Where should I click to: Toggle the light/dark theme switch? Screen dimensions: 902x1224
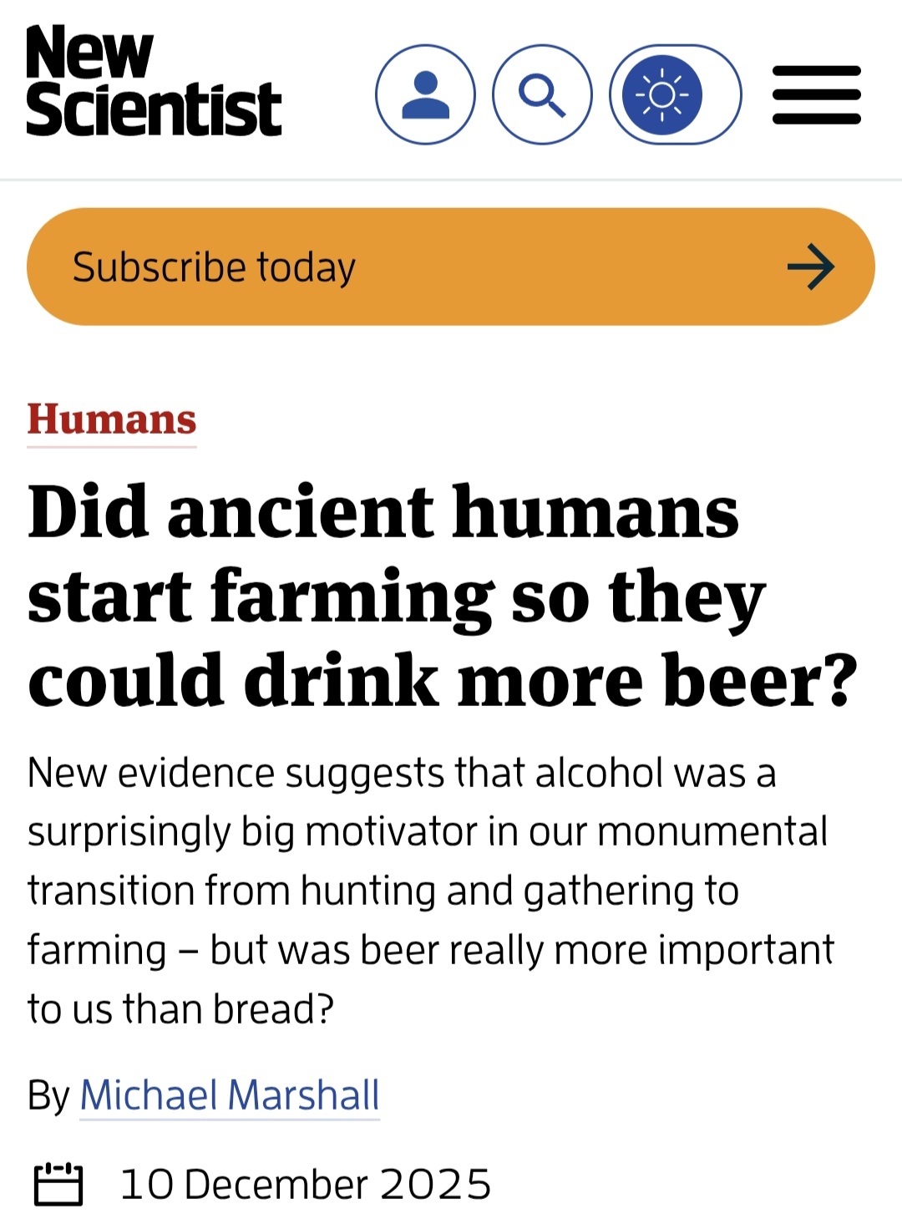[x=675, y=94]
